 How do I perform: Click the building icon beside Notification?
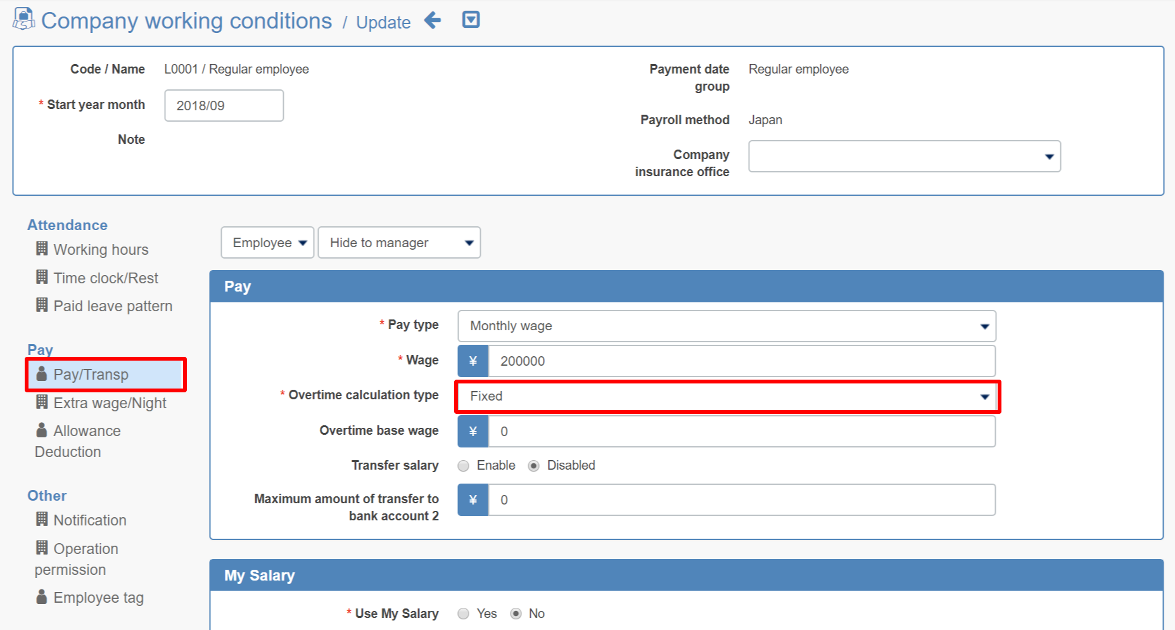[41, 519]
